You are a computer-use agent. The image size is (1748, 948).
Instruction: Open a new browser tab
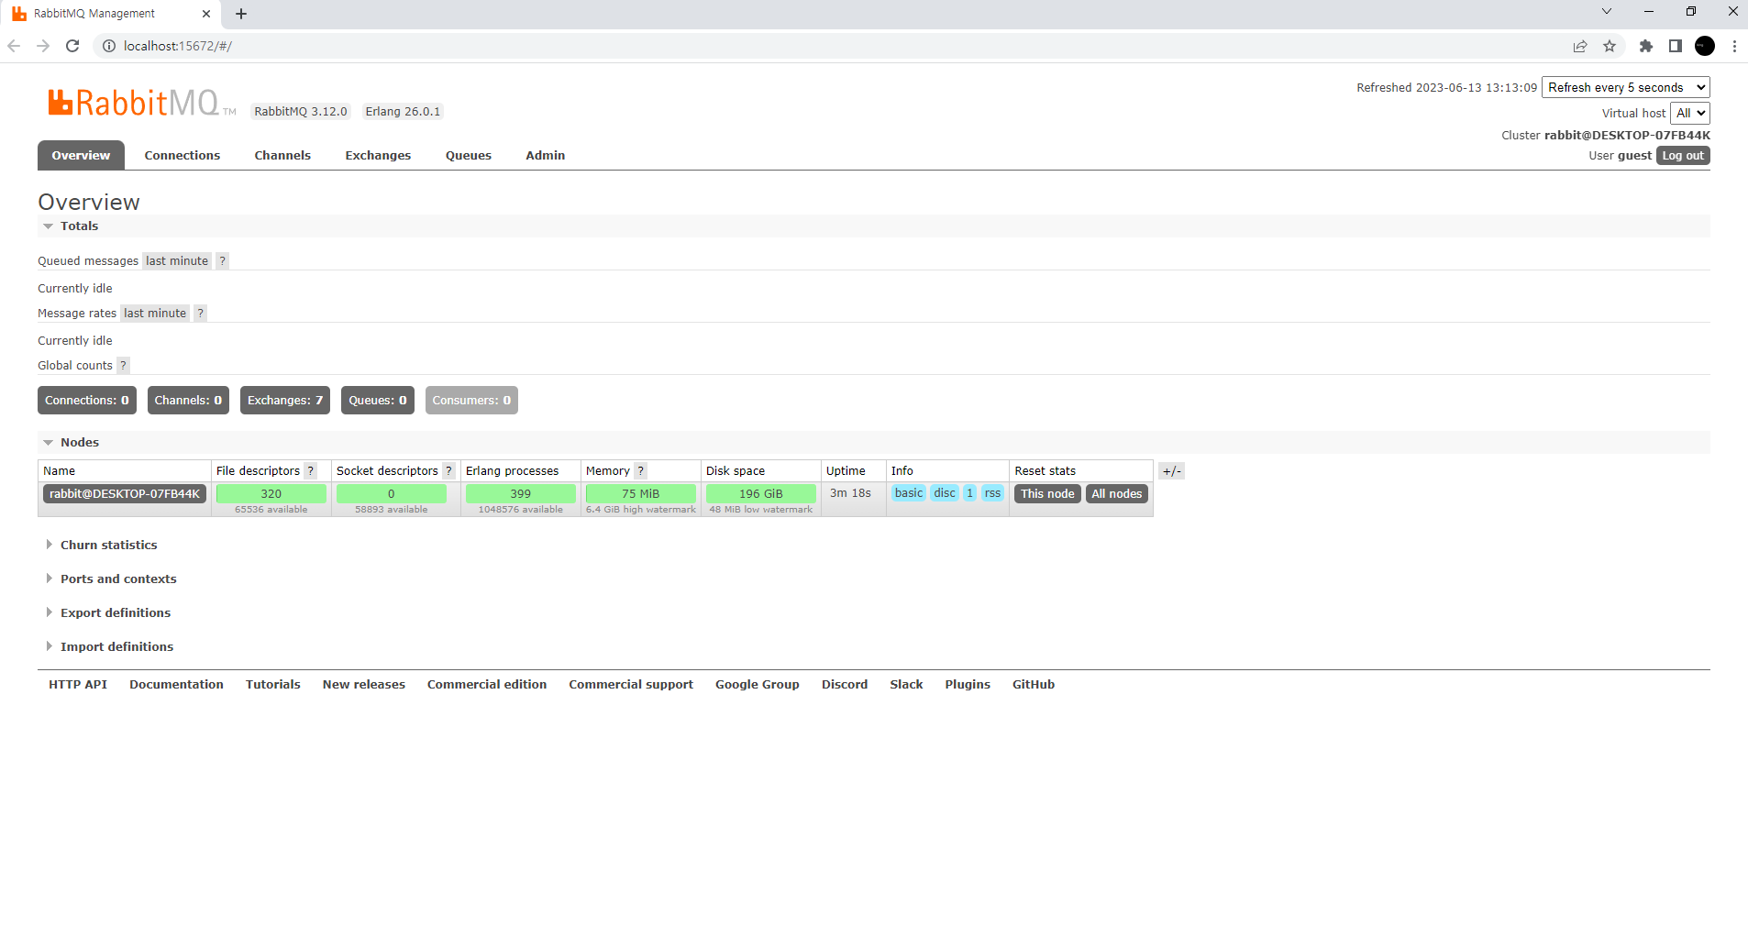point(241,14)
